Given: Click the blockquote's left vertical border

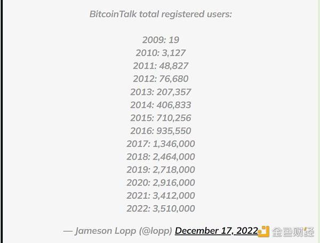Looking at the screenshot, I should pos(2,121).
